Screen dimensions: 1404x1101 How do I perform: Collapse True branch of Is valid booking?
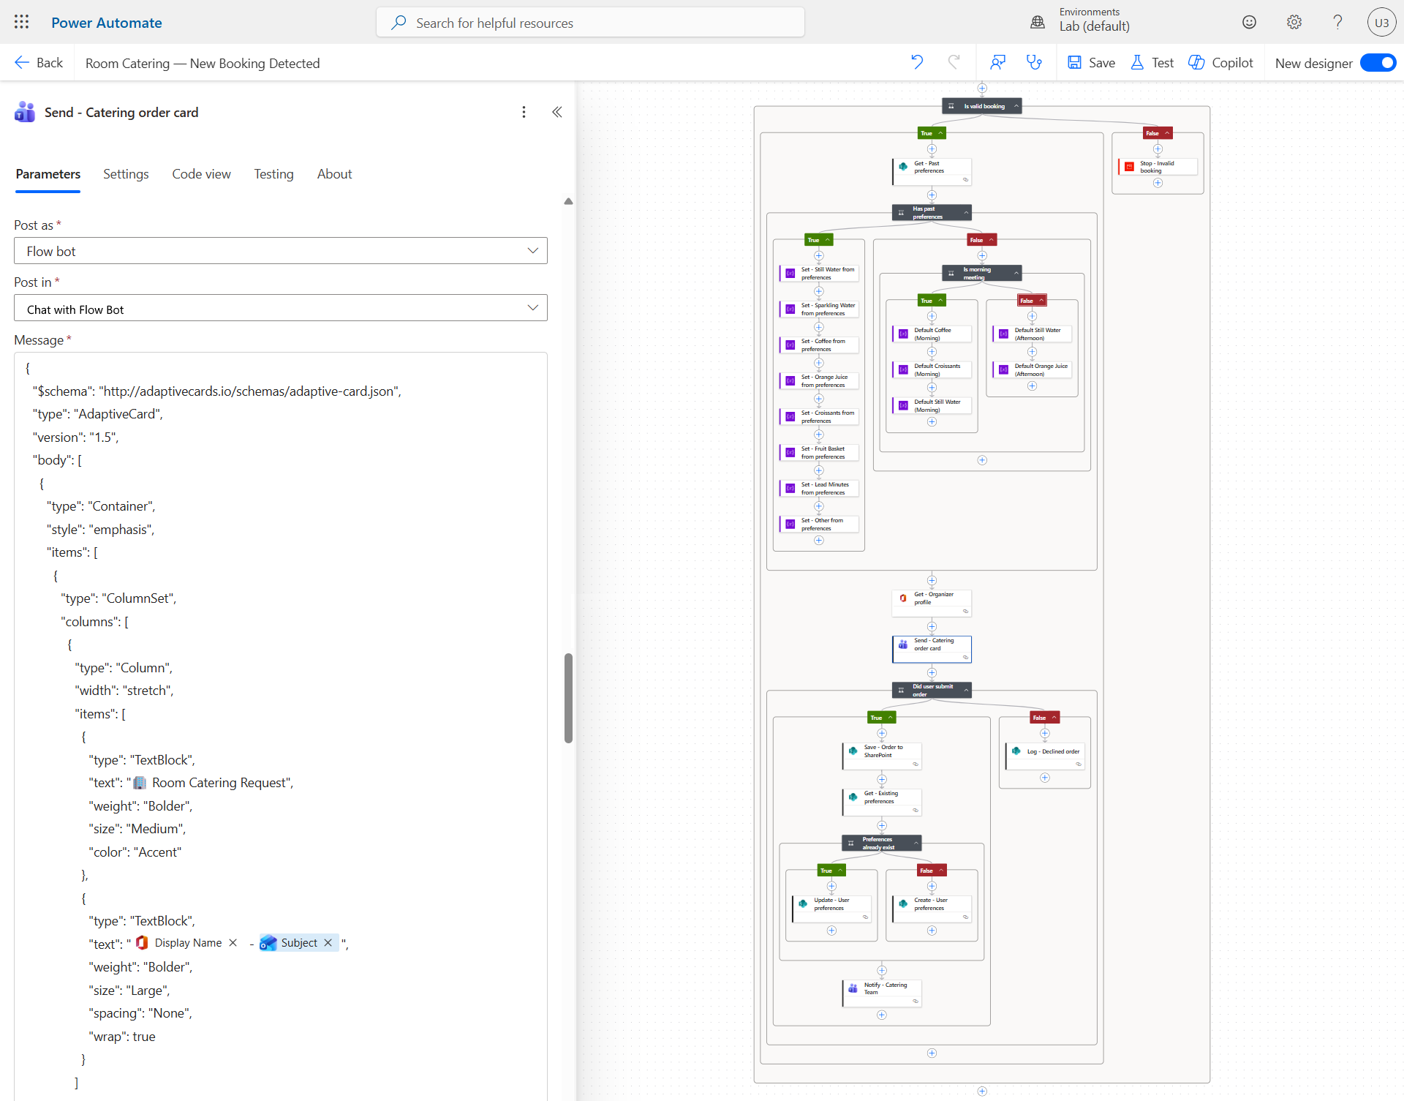pyautogui.click(x=940, y=133)
